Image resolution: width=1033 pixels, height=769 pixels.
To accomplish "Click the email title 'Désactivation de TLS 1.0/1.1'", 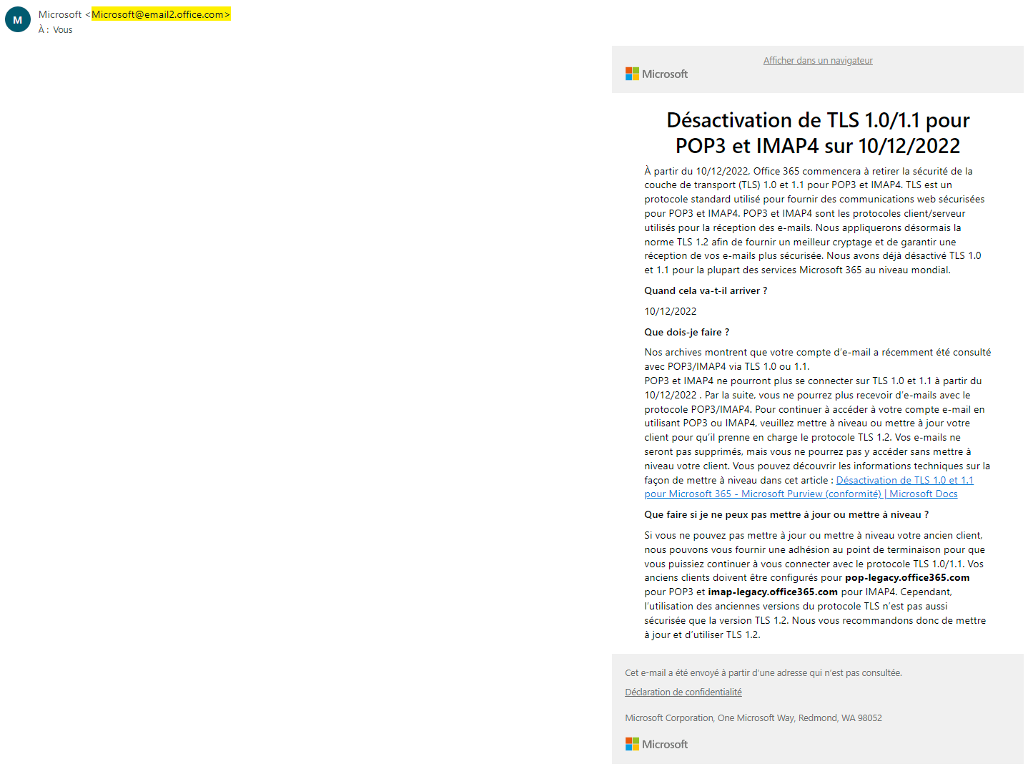I will pos(818,133).
